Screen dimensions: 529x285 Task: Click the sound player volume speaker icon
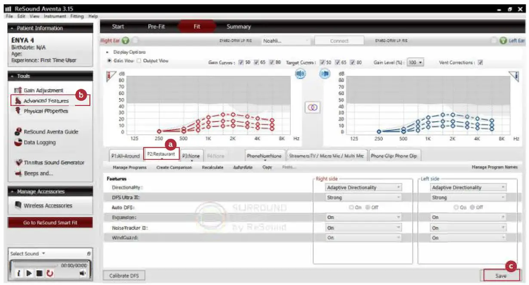click(83, 273)
